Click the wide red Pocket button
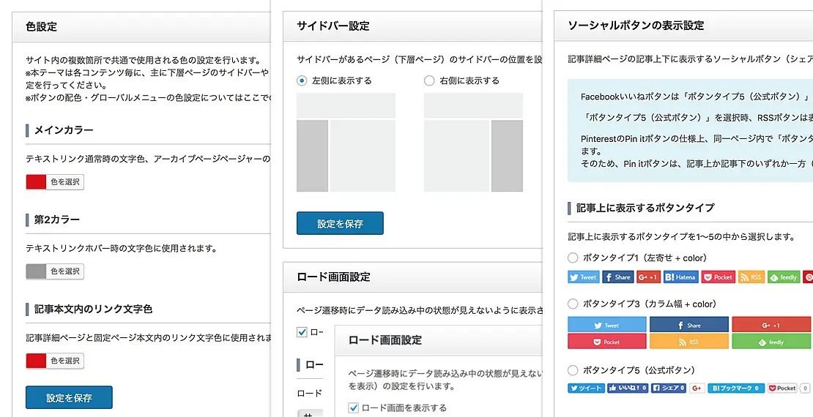Image resolution: width=813 pixels, height=417 pixels. (x=606, y=342)
